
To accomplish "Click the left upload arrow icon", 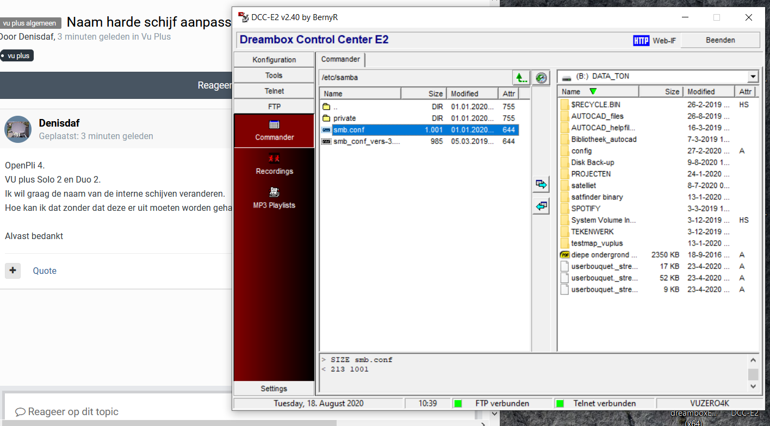I will (x=541, y=205).
